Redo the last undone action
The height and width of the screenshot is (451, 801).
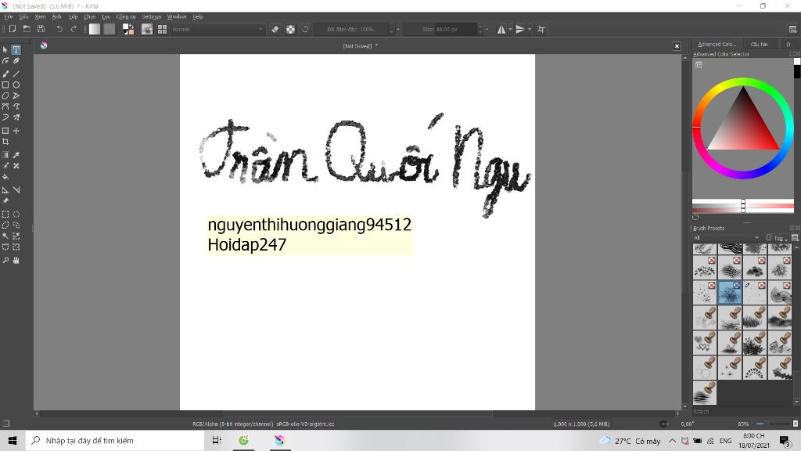(74, 29)
